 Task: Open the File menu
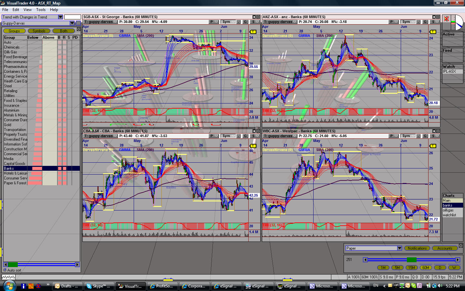click(5, 10)
